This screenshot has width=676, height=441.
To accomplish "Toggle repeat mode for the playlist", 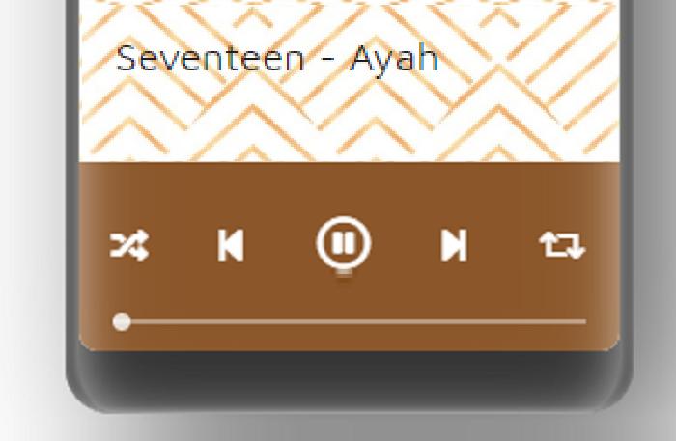I will 562,245.
